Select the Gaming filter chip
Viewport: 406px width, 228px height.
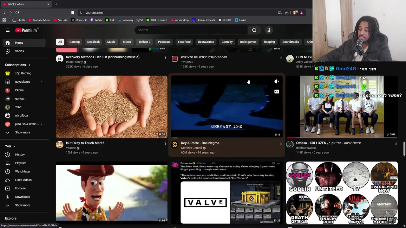click(x=75, y=42)
